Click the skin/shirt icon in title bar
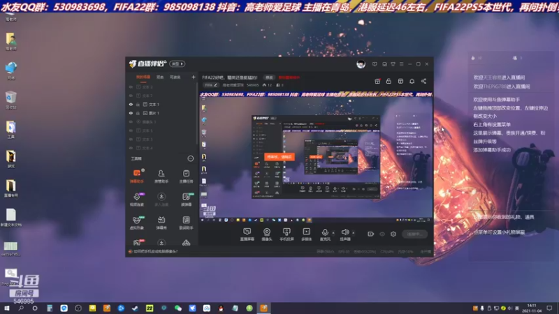The width and height of the screenshot is (559, 314). coord(393,64)
